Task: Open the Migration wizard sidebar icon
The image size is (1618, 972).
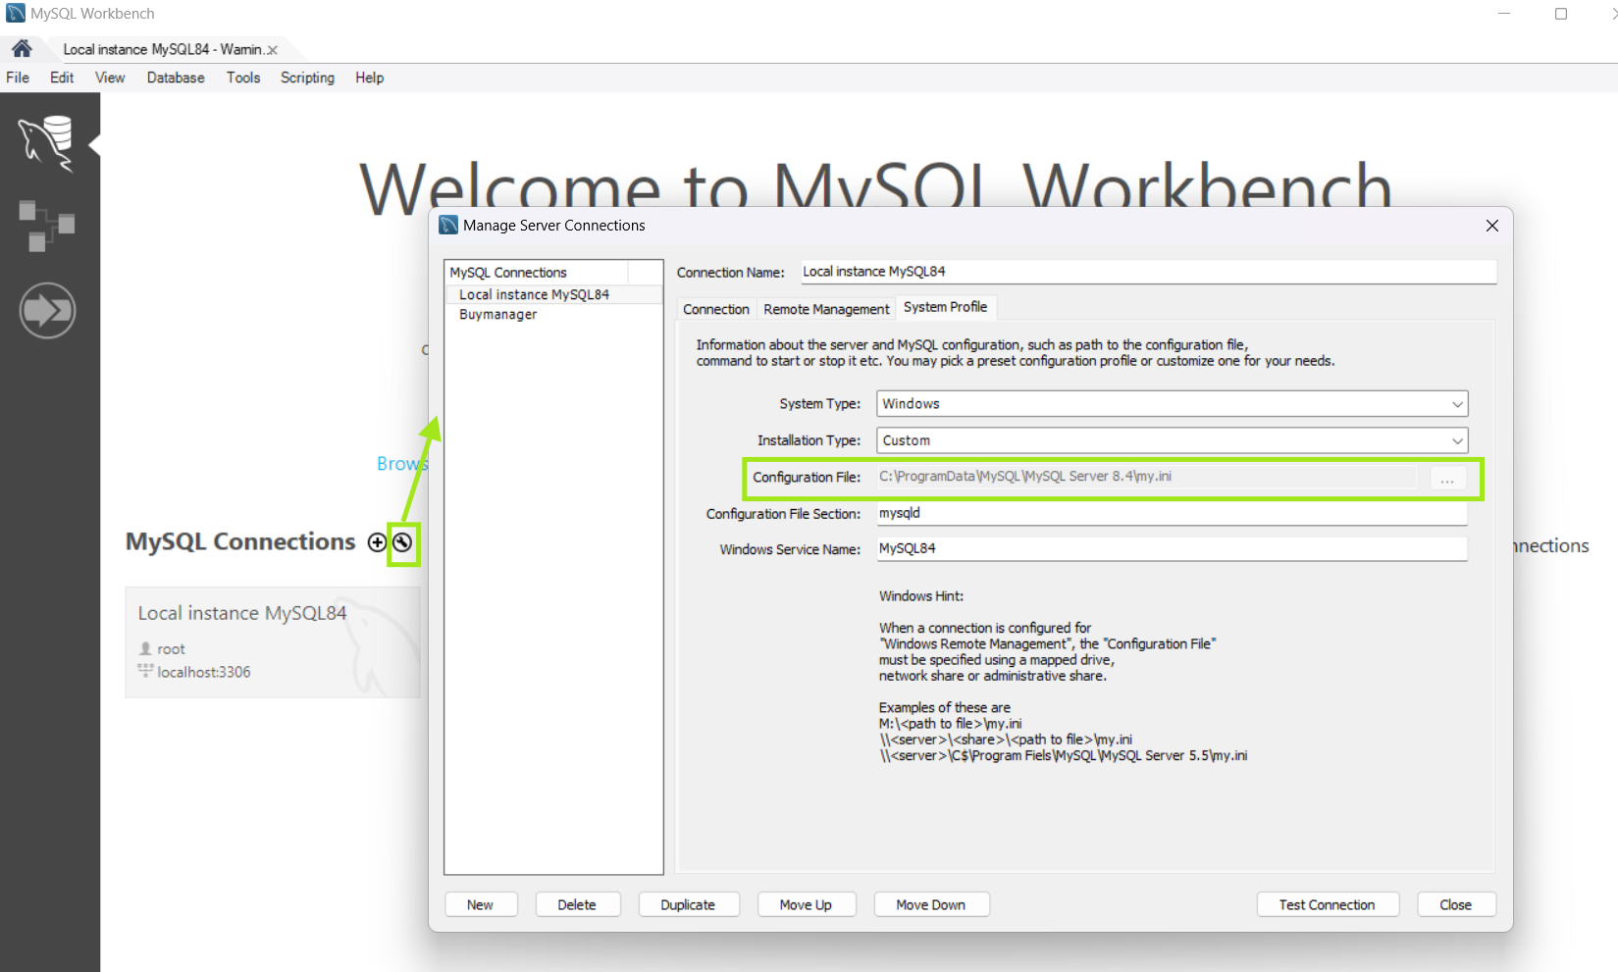Action: click(47, 311)
